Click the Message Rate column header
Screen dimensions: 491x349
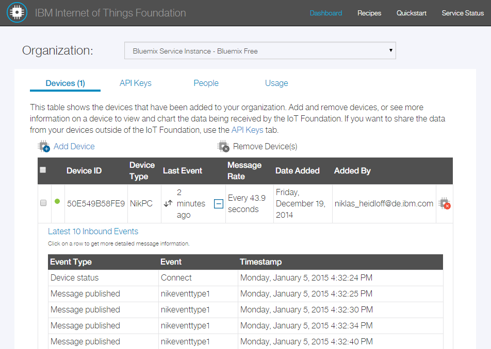[x=244, y=170]
